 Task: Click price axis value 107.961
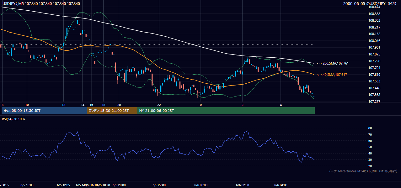click(x=374, y=48)
